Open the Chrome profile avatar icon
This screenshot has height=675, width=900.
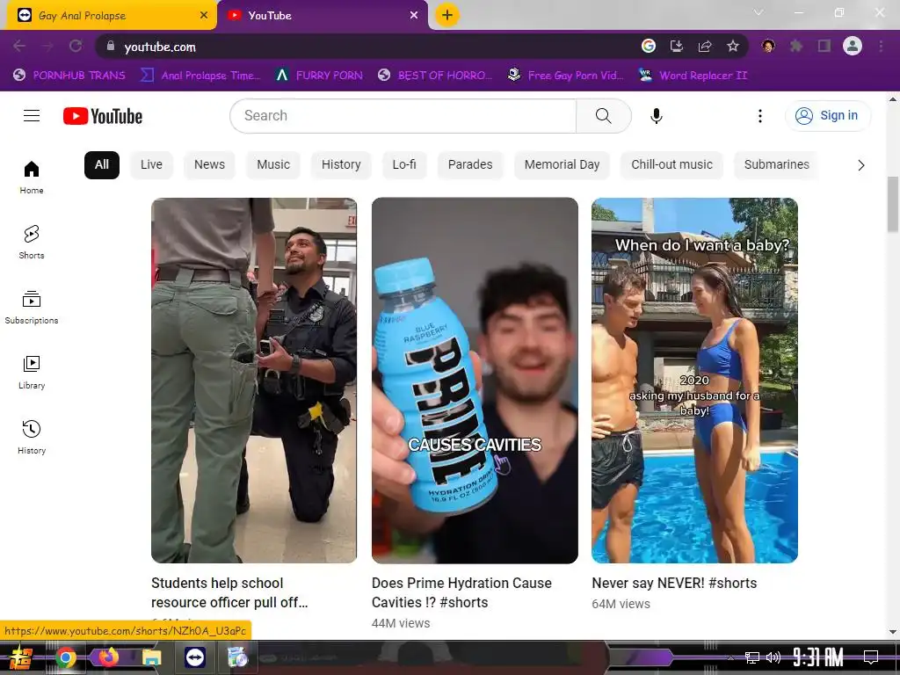click(853, 46)
